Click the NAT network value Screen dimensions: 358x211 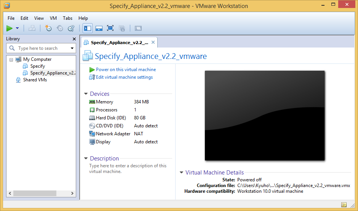tap(139, 134)
